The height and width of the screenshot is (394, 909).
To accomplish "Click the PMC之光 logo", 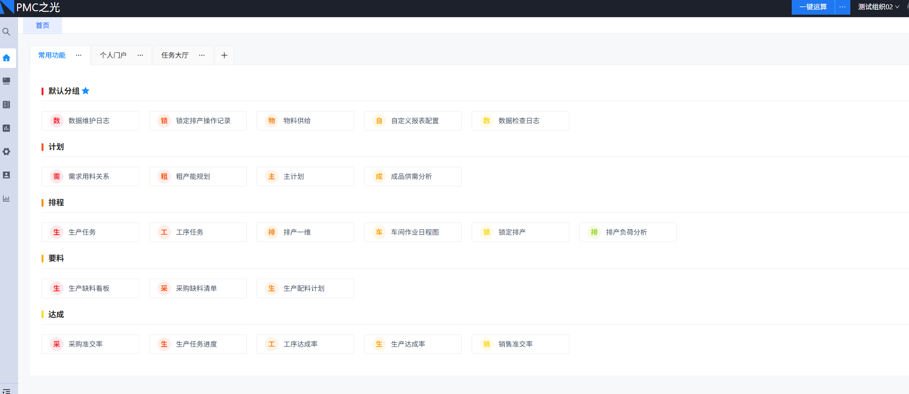I will click(x=30, y=7).
